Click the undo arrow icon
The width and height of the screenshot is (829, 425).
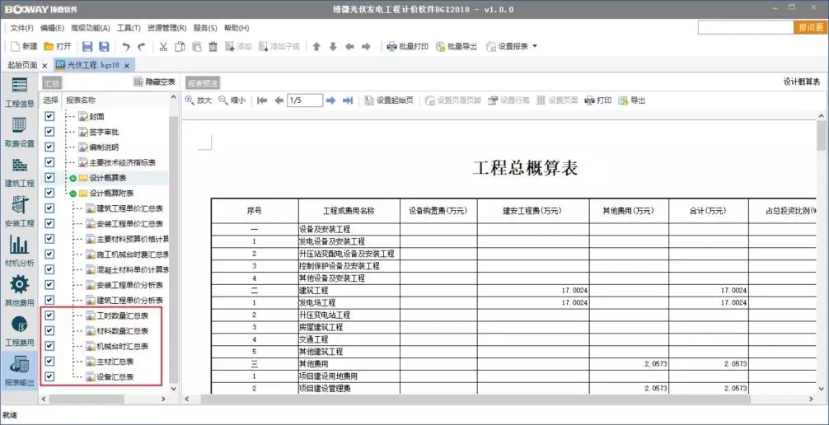pyautogui.click(x=126, y=46)
